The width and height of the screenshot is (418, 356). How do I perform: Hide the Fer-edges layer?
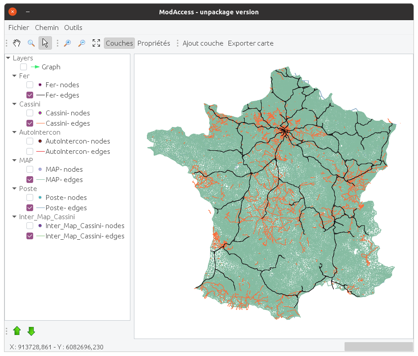pos(30,95)
